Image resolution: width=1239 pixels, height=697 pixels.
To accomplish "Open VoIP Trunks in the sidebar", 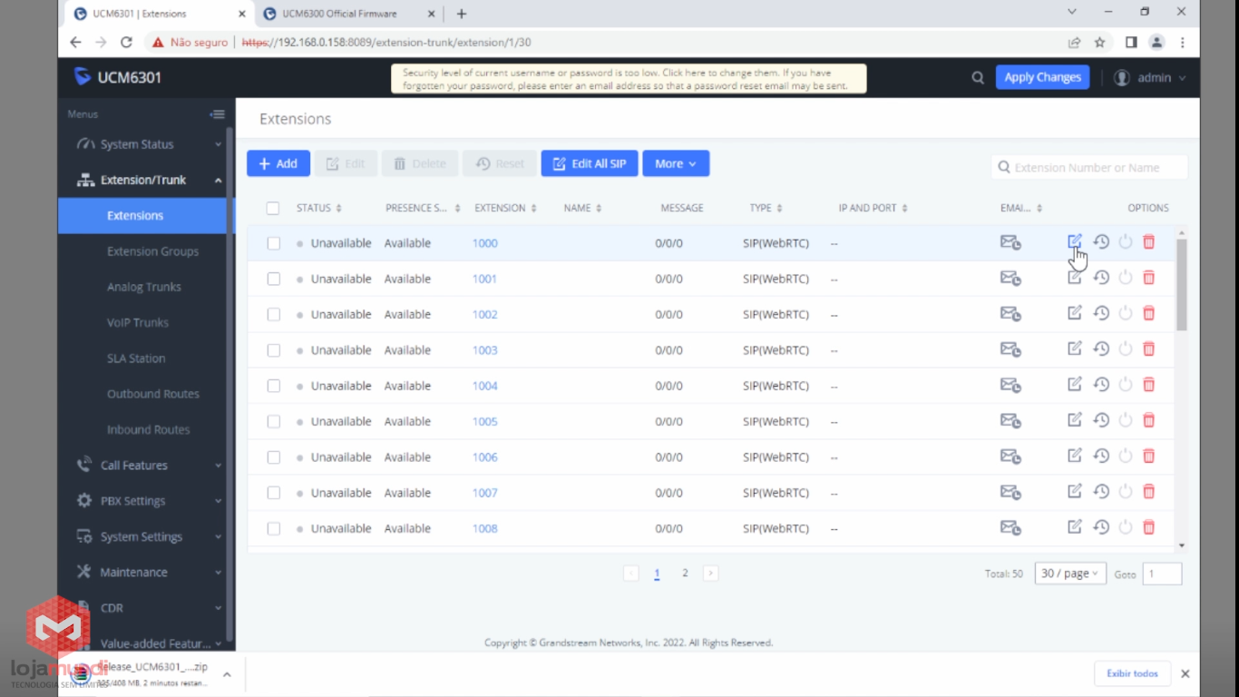I will pos(138,322).
